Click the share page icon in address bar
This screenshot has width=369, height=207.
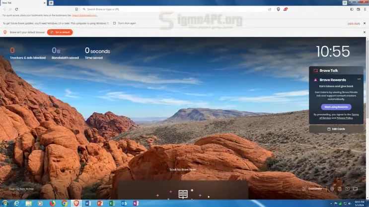tap(270, 9)
